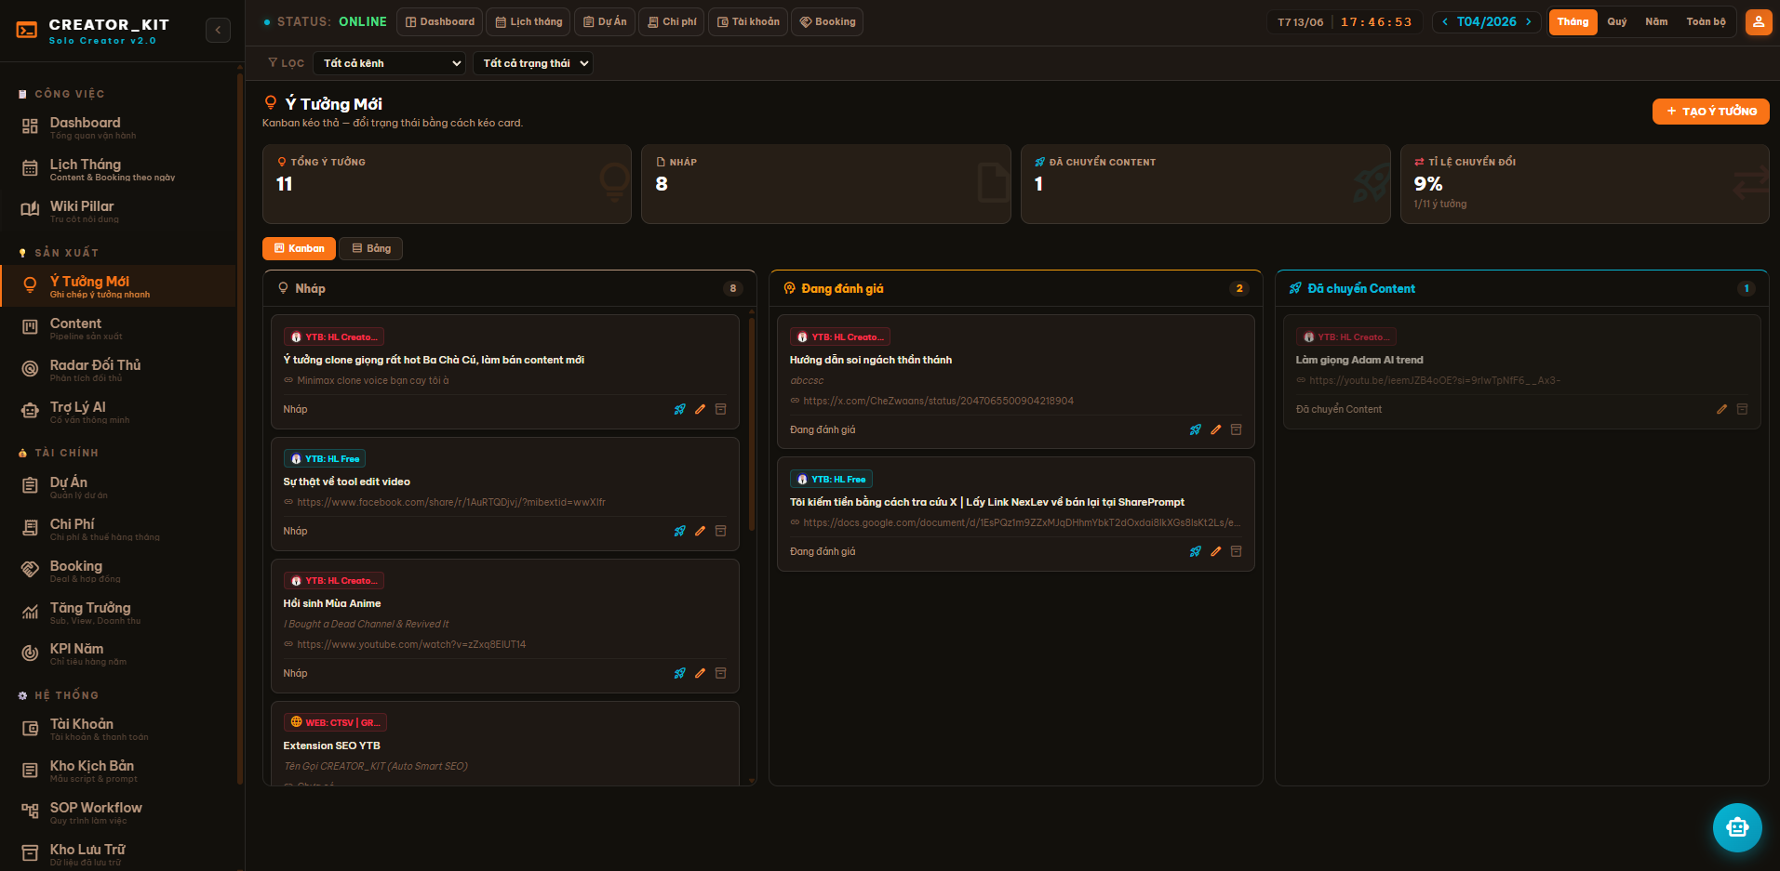Screen dimensions: 1780x871
Task: Click the rocket icon on 'Hướng dẫn soi ngách' card
Action: [1196, 429]
